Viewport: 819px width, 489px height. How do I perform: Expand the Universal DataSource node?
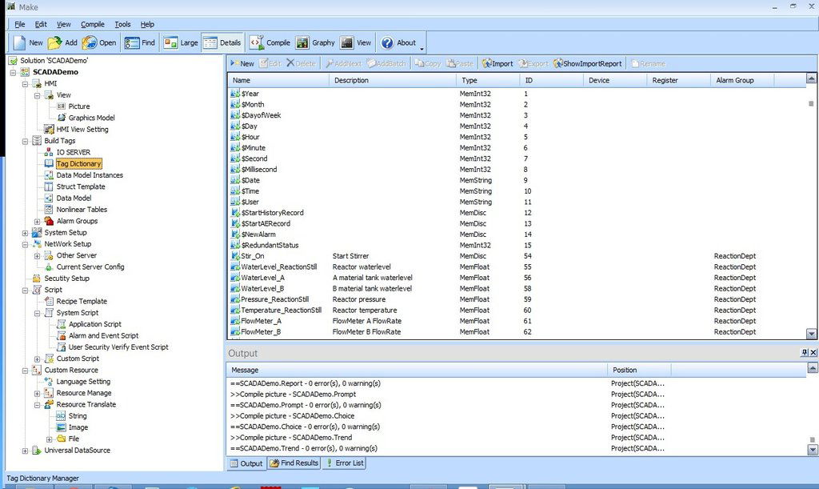24,451
